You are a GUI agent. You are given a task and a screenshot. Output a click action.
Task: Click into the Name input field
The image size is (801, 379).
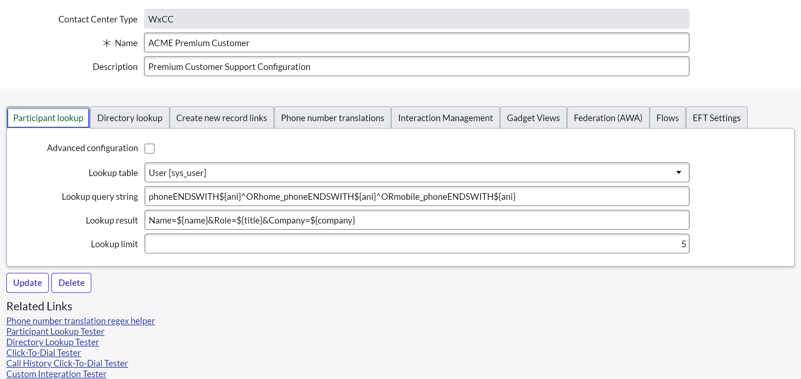(x=416, y=43)
